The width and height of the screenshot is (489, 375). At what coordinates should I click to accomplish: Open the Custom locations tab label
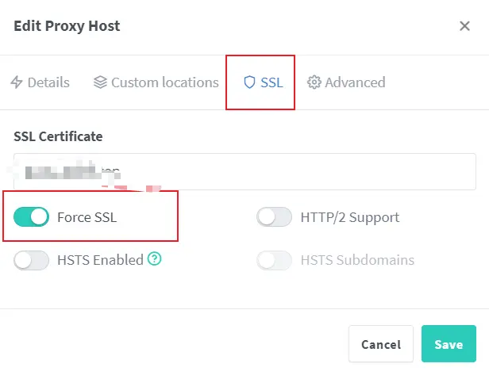tap(164, 82)
